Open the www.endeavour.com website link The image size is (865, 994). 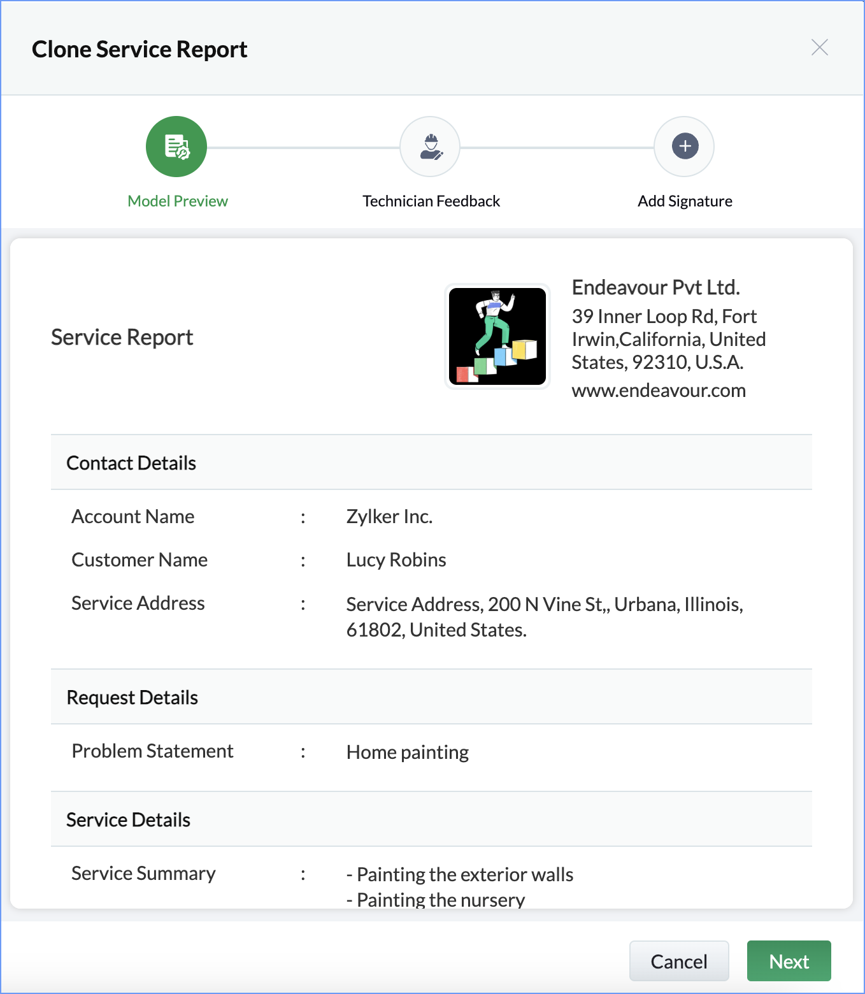[659, 391]
